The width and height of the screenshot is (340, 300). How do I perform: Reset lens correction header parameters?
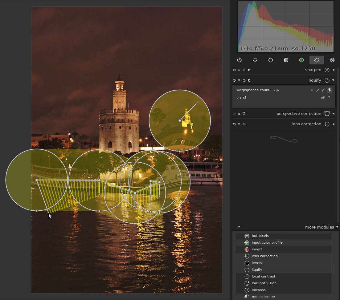[x=244, y=124]
